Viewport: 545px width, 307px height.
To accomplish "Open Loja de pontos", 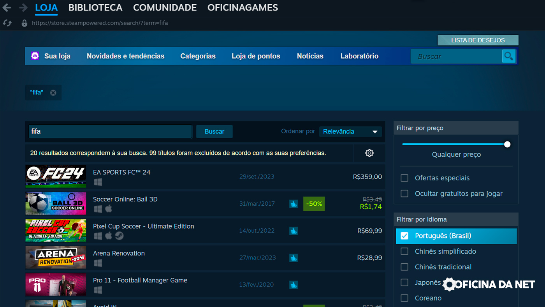I will [x=256, y=56].
